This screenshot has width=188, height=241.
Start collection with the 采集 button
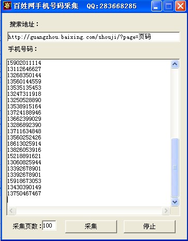[x=91, y=226]
